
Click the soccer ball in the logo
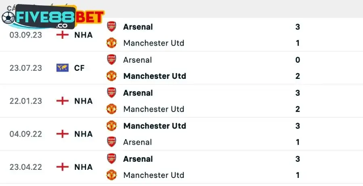(x=8, y=17)
